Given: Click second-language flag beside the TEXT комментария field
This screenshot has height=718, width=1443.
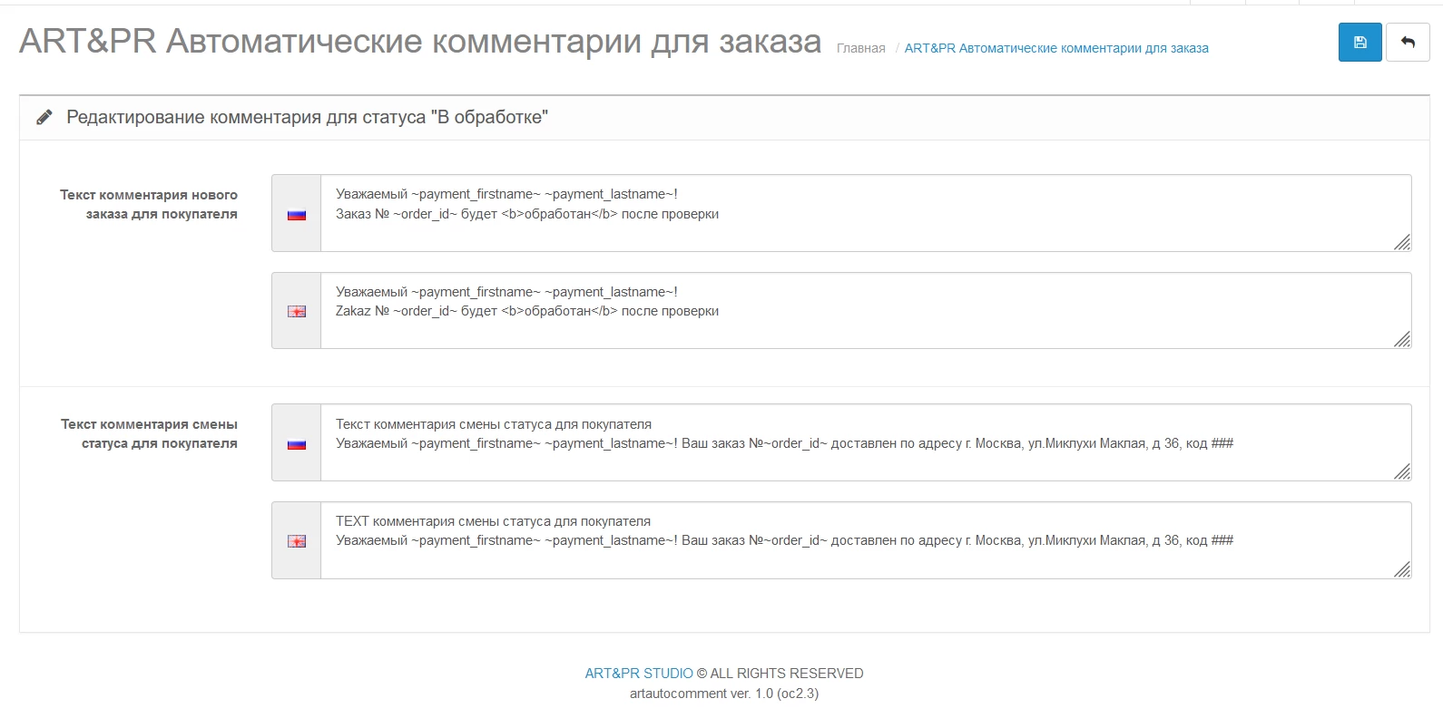Looking at the screenshot, I should tap(297, 541).
